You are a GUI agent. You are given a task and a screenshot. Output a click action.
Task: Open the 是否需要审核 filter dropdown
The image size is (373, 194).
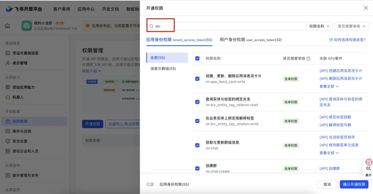351,26
